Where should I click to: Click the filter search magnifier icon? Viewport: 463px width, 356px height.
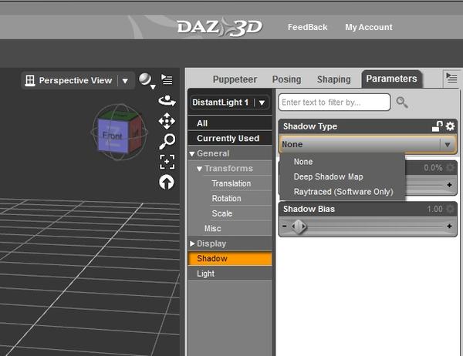[x=402, y=102]
